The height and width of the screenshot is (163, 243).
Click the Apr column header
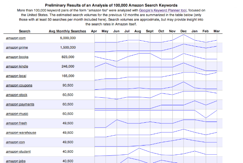tap(94, 31)
